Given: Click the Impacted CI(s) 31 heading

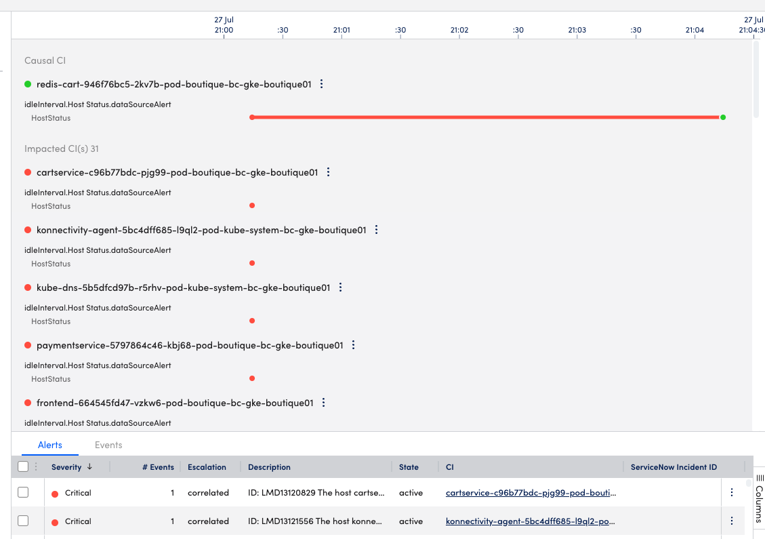Looking at the screenshot, I should [x=62, y=148].
